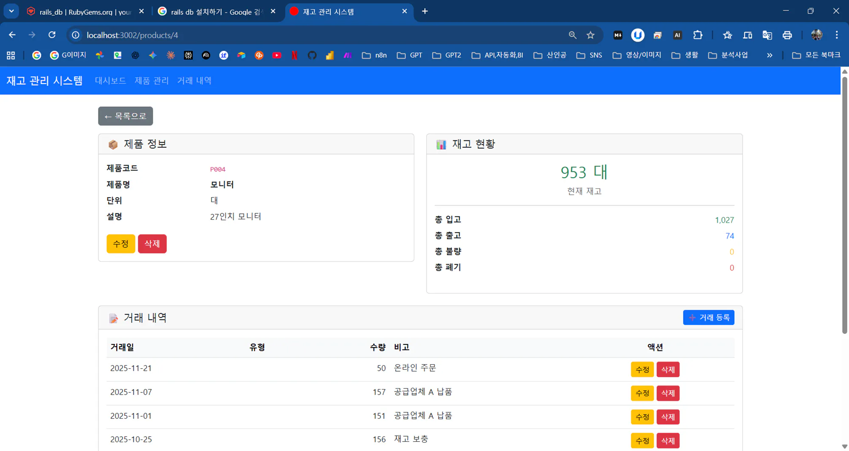The width and height of the screenshot is (849, 451).
Task: Open 거래 내역 from the top navigation
Action: pyautogui.click(x=194, y=81)
